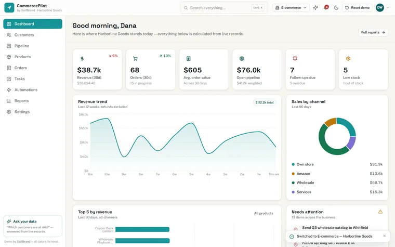
Task: Click the receipt icon on Avg. order value card
Action: [189, 58]
